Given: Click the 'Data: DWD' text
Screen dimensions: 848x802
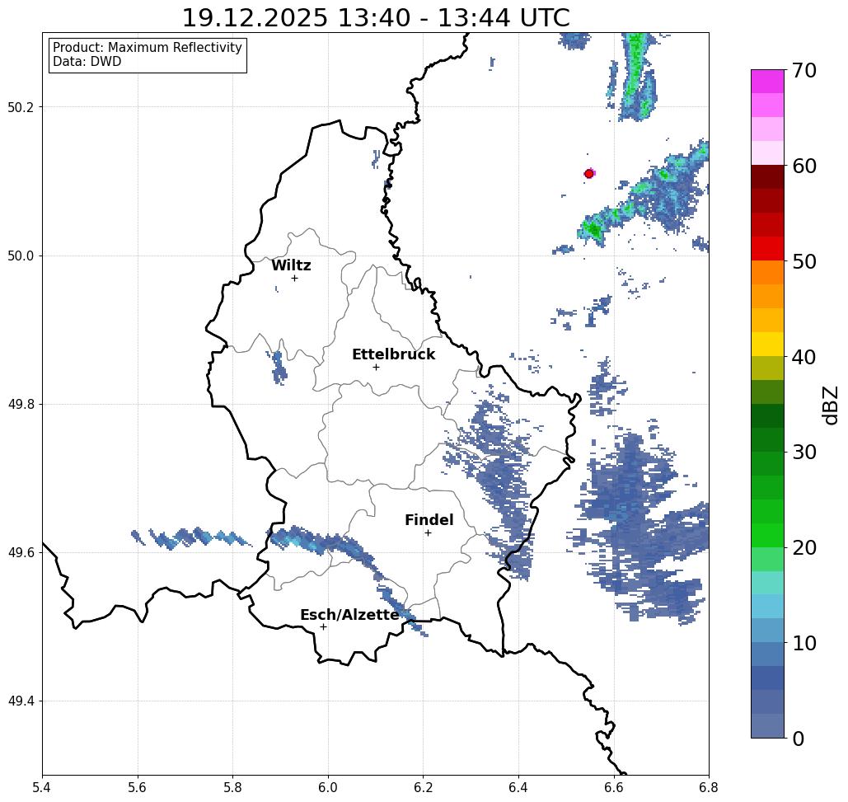Looking at the screenshot, I should (87, 62).
